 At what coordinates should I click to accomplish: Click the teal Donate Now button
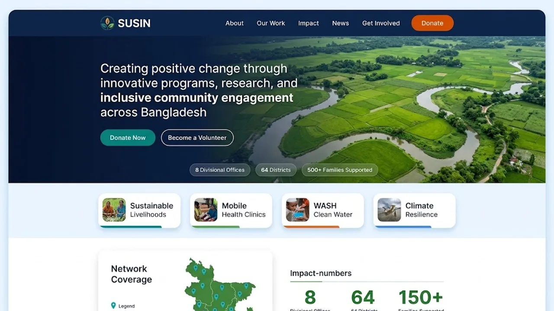coord(128,138)
